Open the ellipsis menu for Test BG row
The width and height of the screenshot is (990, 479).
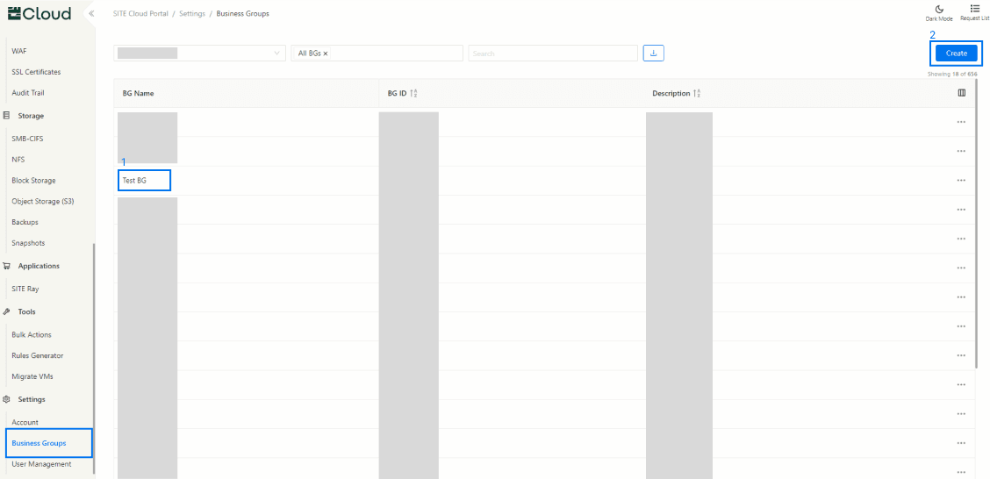pyautogui.click(x=961, y=180)
